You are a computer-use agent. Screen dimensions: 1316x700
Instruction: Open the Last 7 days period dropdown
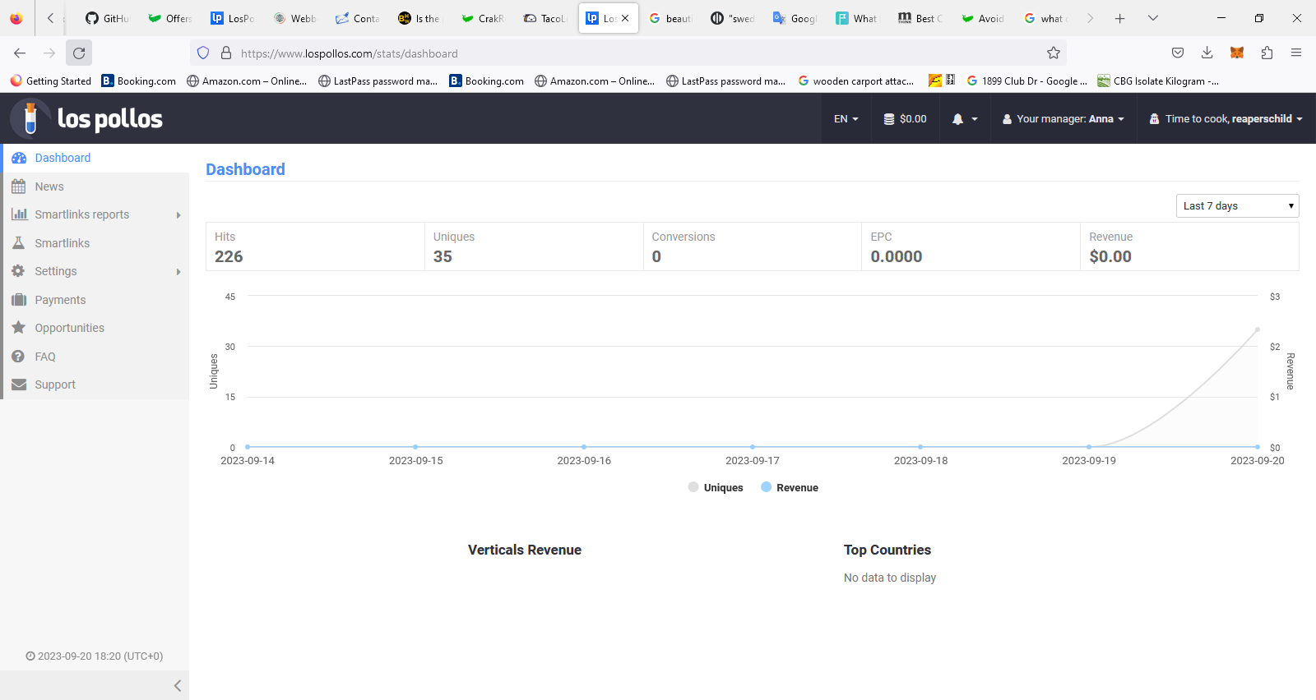coord(1238,206)
